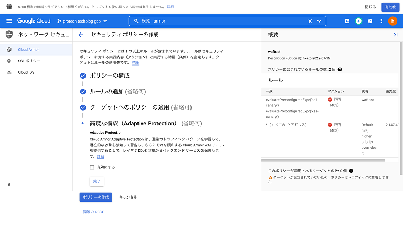Open the help question mark menu
Viewport: 403px width, 229px height.
coord(370,21)
